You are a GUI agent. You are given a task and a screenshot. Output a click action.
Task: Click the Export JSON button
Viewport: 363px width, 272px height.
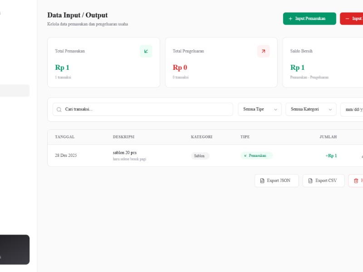(277, 180)
